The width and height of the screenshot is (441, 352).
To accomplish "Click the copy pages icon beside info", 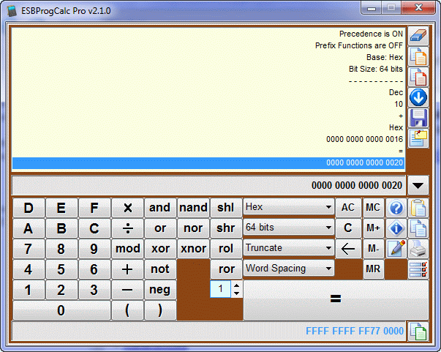I will click(x=418, y=228).
